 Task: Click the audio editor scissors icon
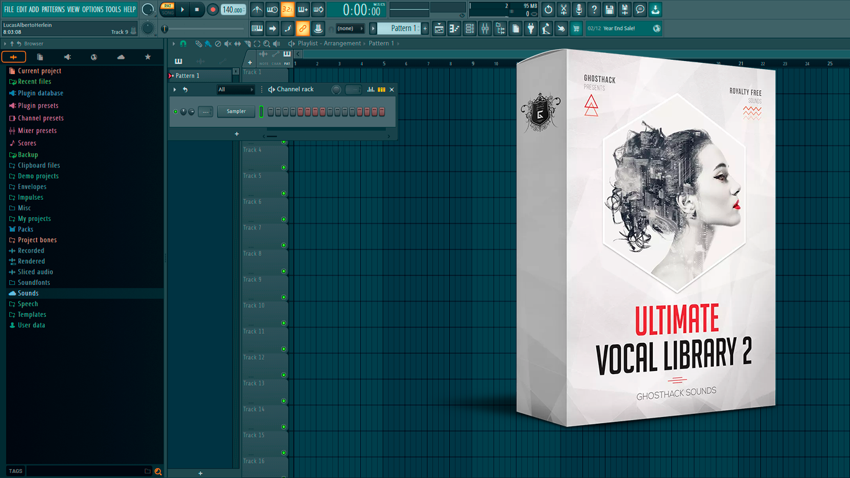(x=564, y=9)
